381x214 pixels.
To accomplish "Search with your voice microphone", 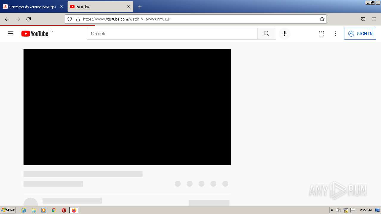I will pos(285,34).
